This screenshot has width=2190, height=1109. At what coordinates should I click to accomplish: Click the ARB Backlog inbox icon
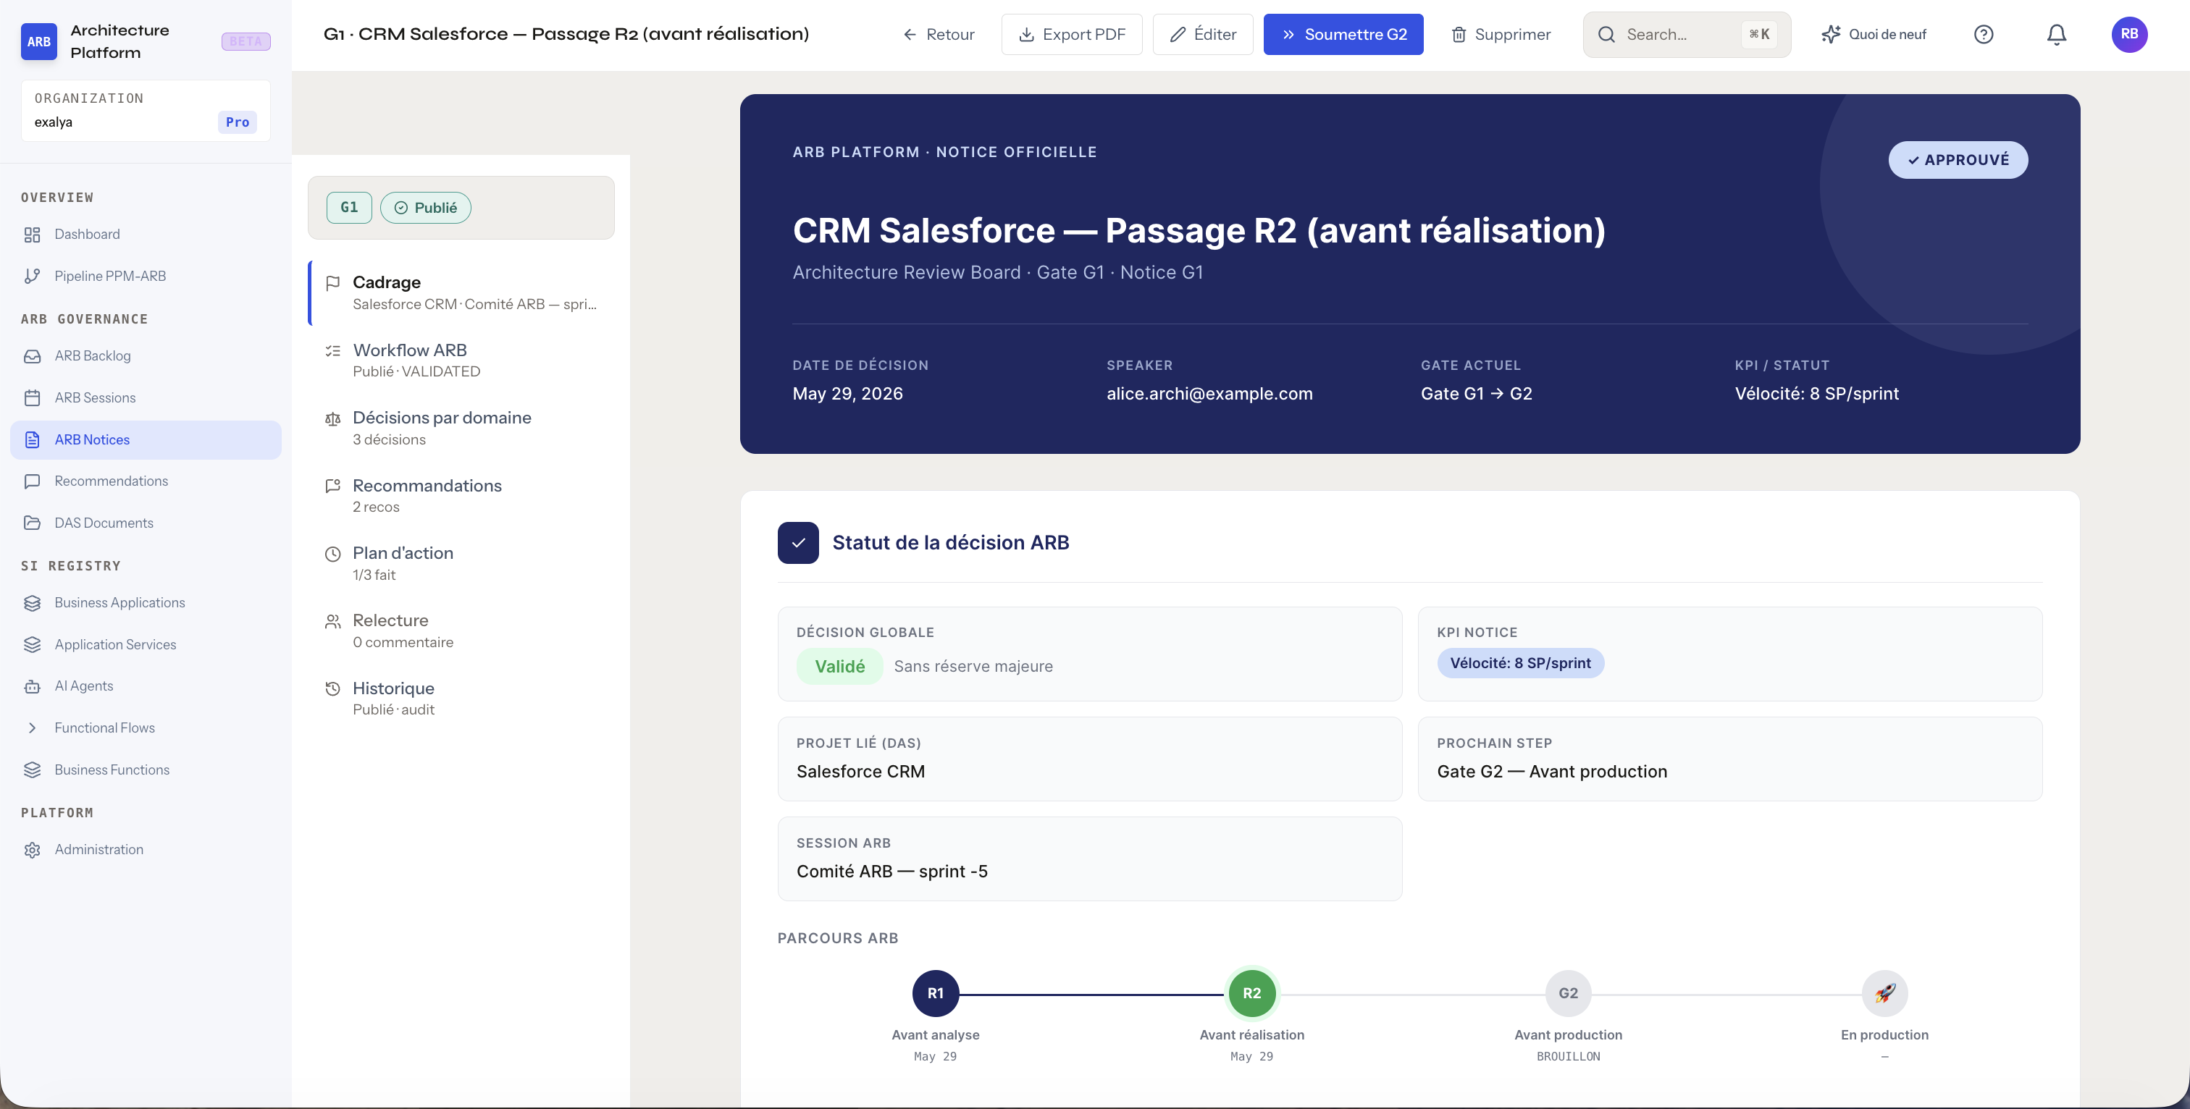coord(33,356)
